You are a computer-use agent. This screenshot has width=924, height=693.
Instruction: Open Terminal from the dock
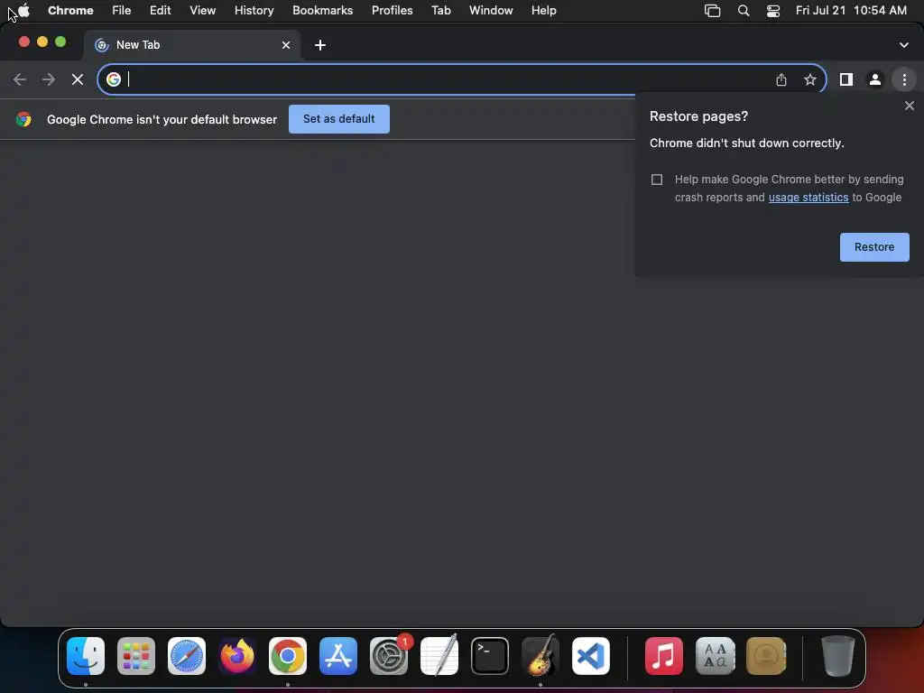point(490,656)
